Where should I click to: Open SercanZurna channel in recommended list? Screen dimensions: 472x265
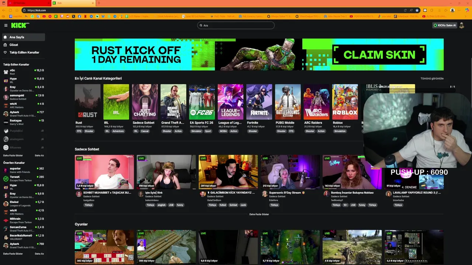[x=24, y=229]
